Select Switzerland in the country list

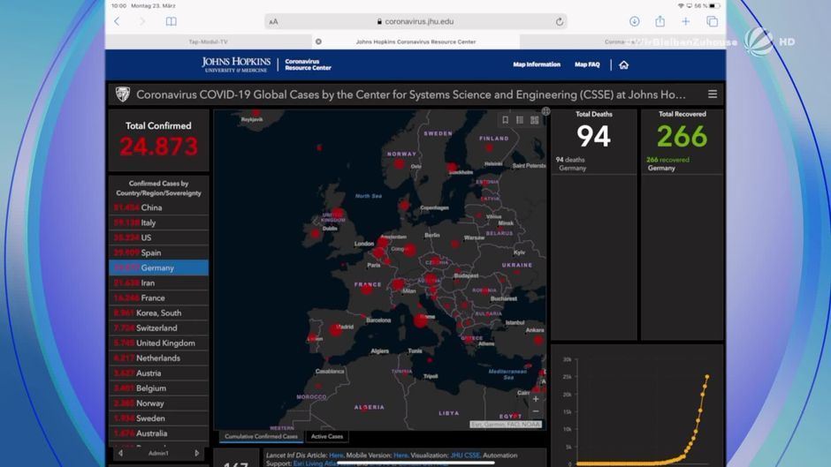[158, 328]
